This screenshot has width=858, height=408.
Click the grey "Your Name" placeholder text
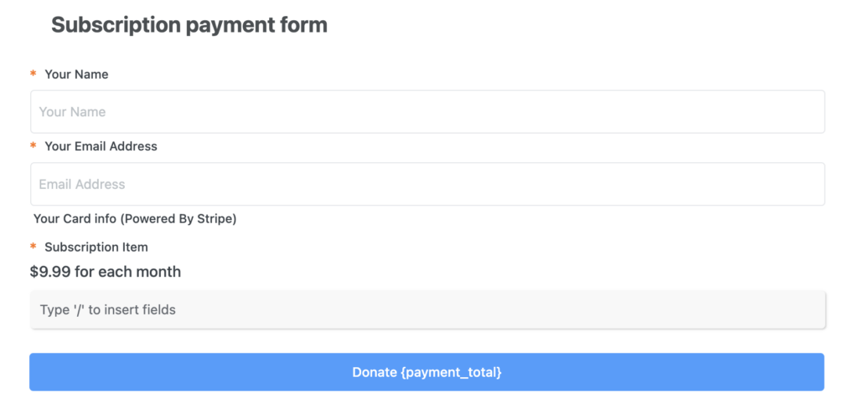(x=72, y=112)
